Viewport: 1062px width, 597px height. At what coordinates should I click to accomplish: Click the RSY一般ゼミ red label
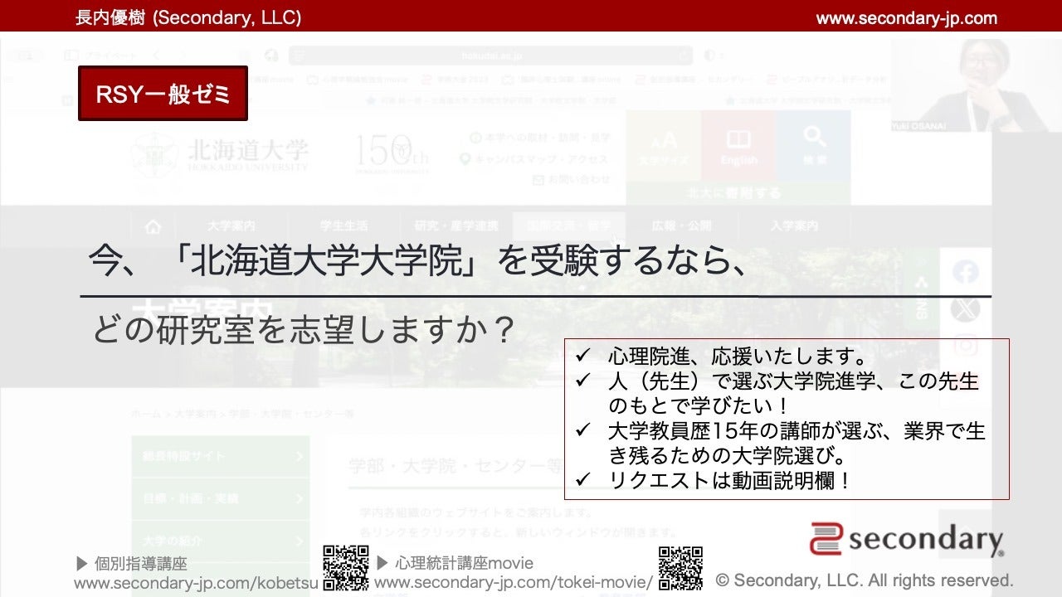click(x=163, y=94)
